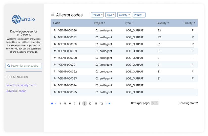Open Severity vs priority matrix link
Image resolution: width=208 pixels, height=136 pixels.
click(21, 85)
